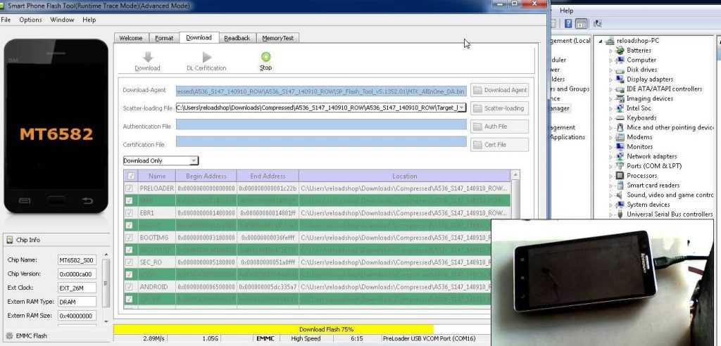Select the Monitors device icon
The image size is (721, 346).
620,147
